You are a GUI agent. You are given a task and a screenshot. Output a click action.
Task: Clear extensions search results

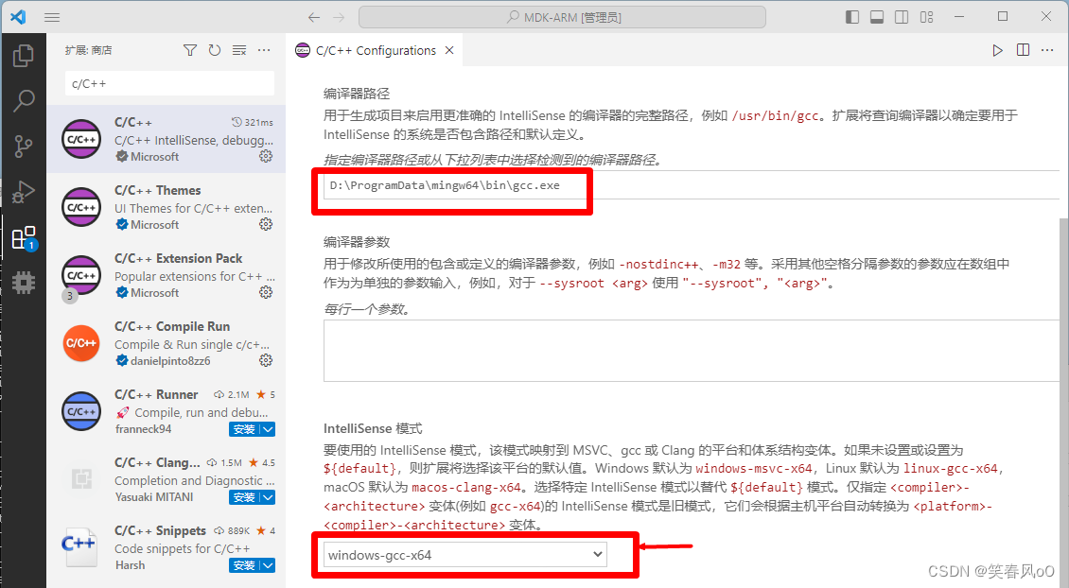point(239,50)
